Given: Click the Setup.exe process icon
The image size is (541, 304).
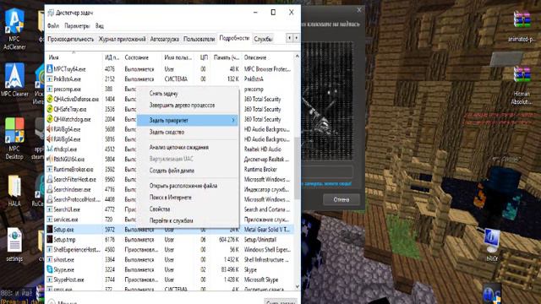Looking at the screenshot, I should coord(50,229).
